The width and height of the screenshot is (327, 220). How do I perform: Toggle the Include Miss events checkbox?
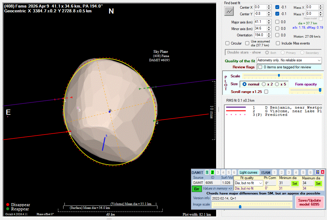(278, 43)
